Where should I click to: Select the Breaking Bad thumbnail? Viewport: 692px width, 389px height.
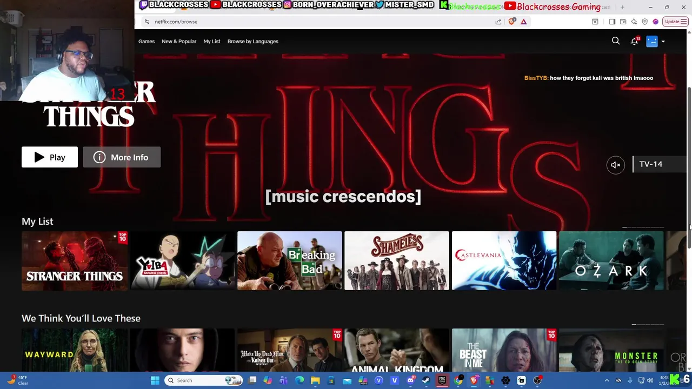click(290, 261)
